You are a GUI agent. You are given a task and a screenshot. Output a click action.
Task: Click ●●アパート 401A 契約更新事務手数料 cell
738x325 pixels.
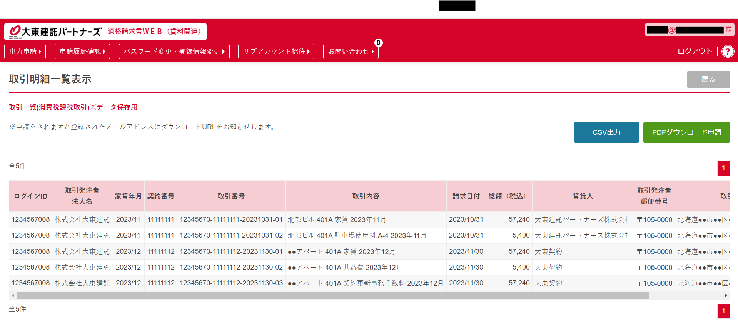[x=366, y=283]
